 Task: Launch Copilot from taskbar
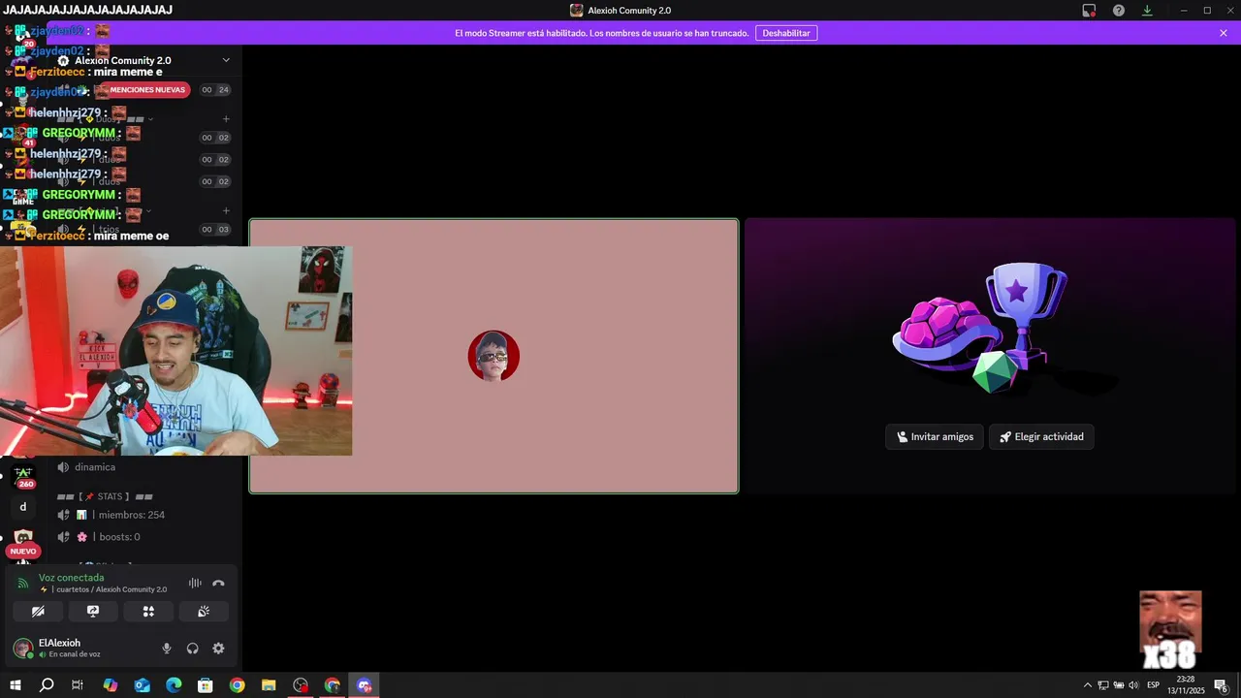tap(111, 685)
